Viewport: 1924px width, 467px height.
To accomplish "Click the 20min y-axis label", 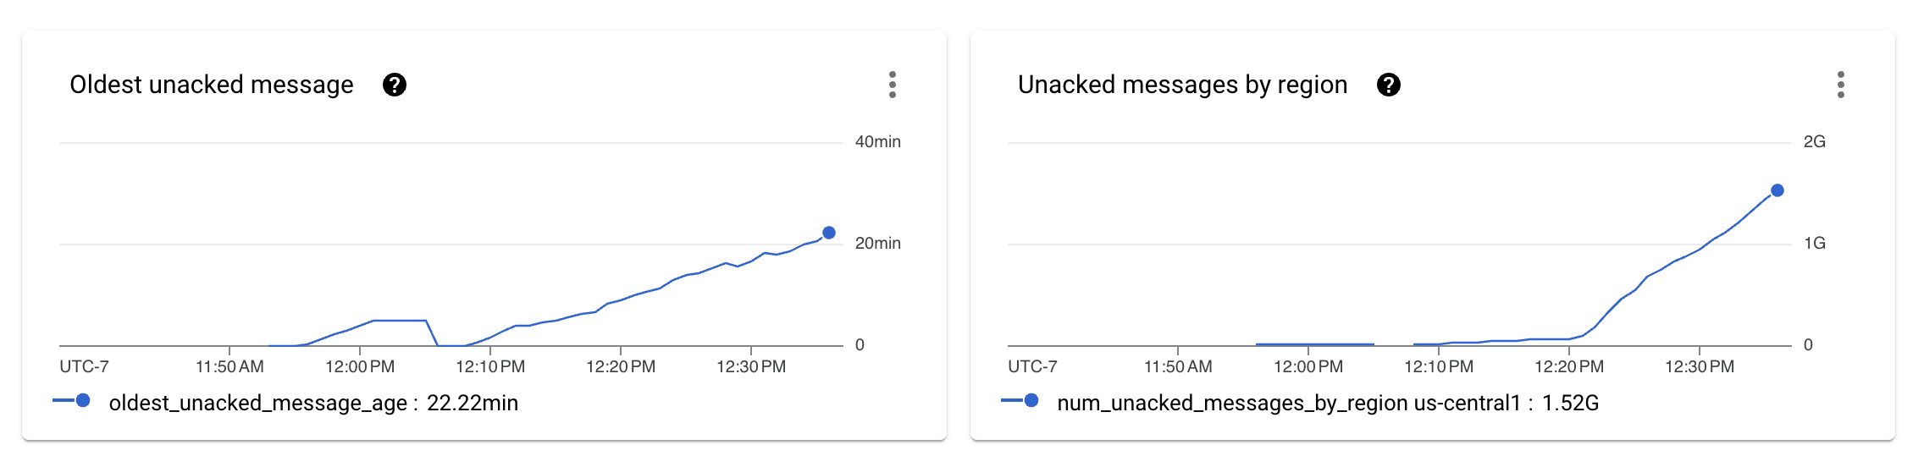I will 877,244.
